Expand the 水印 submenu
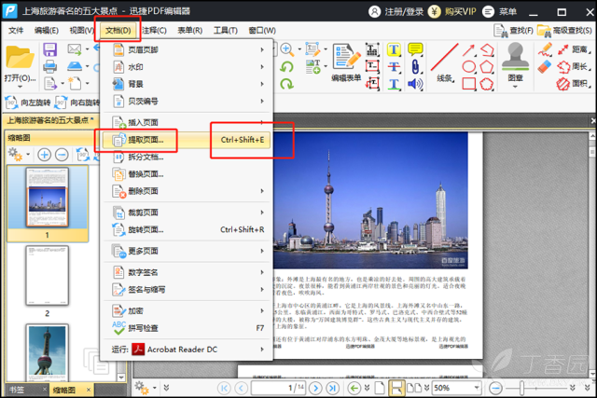 click(x=187, y=67)
